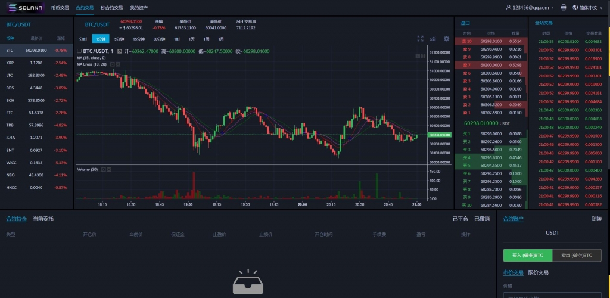The height and width of the screenshot is (298, 610).
Task: Switch to the 5分钟 timeframe tab
Action: pyautogui.click(x=119, y=38)
